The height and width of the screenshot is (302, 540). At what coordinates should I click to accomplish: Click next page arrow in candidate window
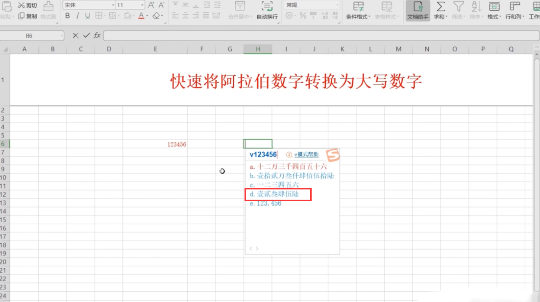[x=257, y=248]
